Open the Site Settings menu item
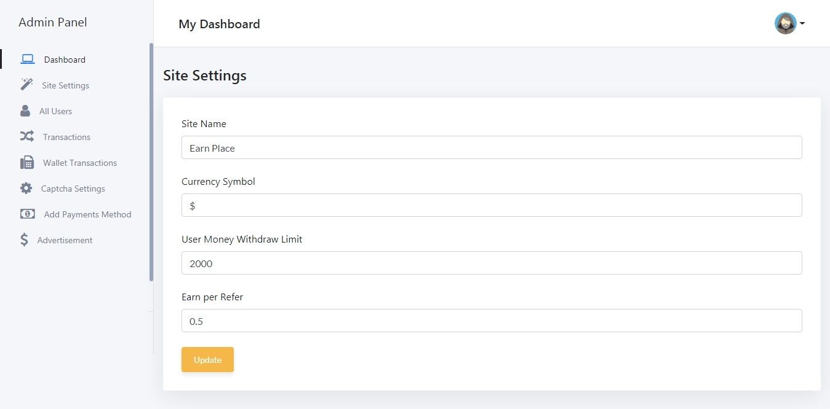The image size is (830, 409). point(65,85)
